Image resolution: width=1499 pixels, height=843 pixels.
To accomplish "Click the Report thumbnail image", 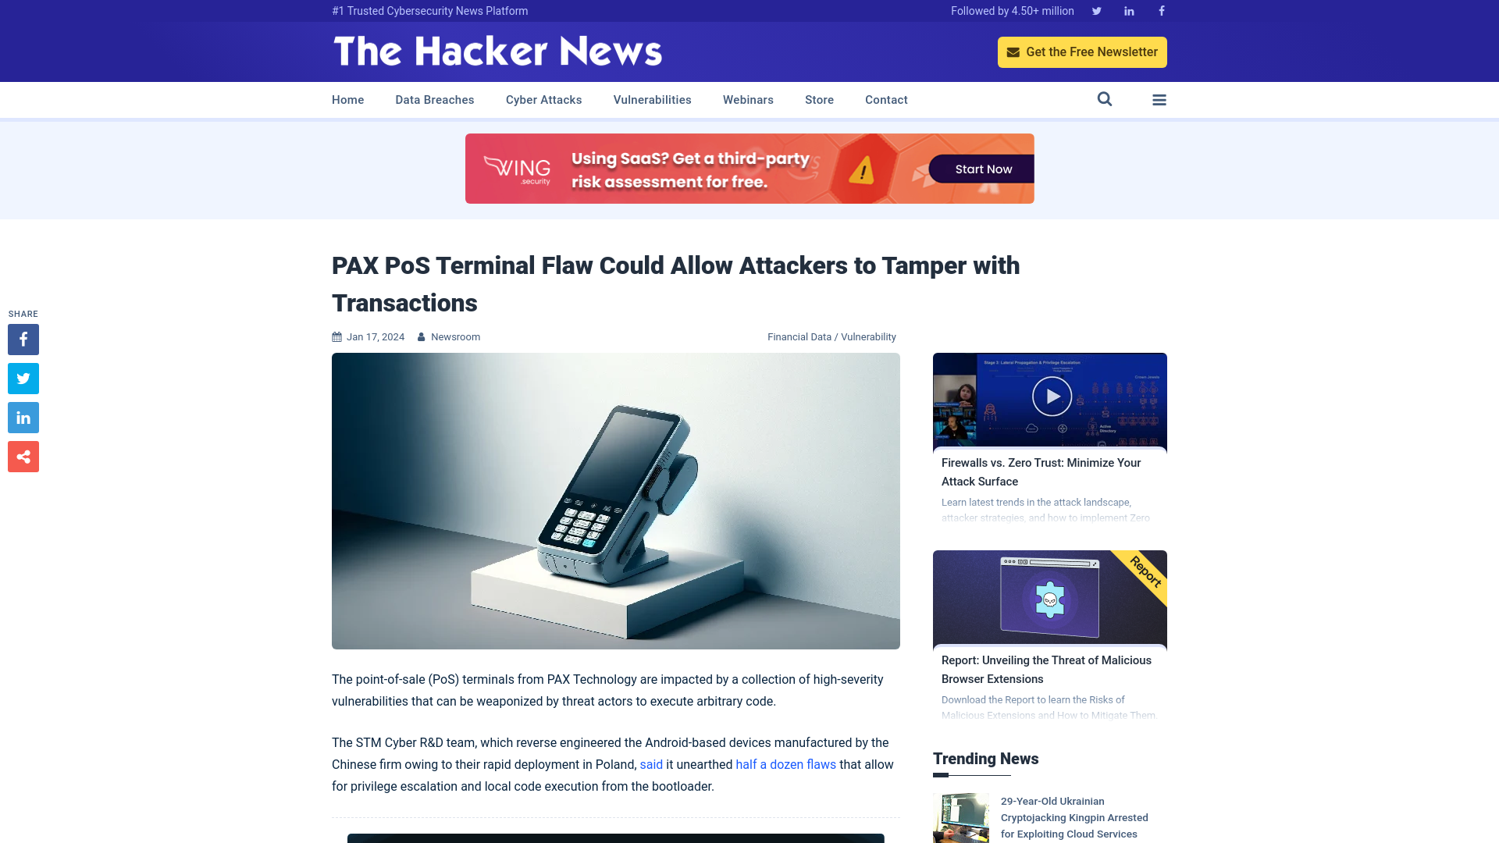I will coord(1049,598).
